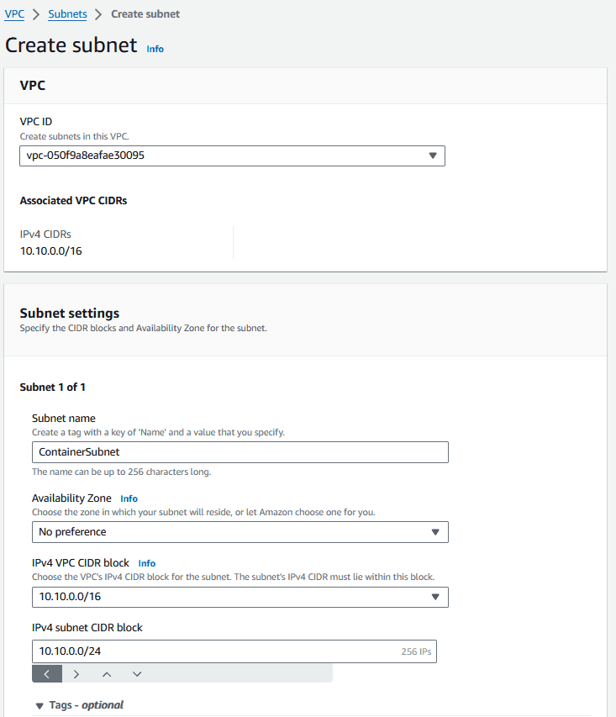Click the down chevron CIDR size button
616x717 pixels.
coord(137,674)
